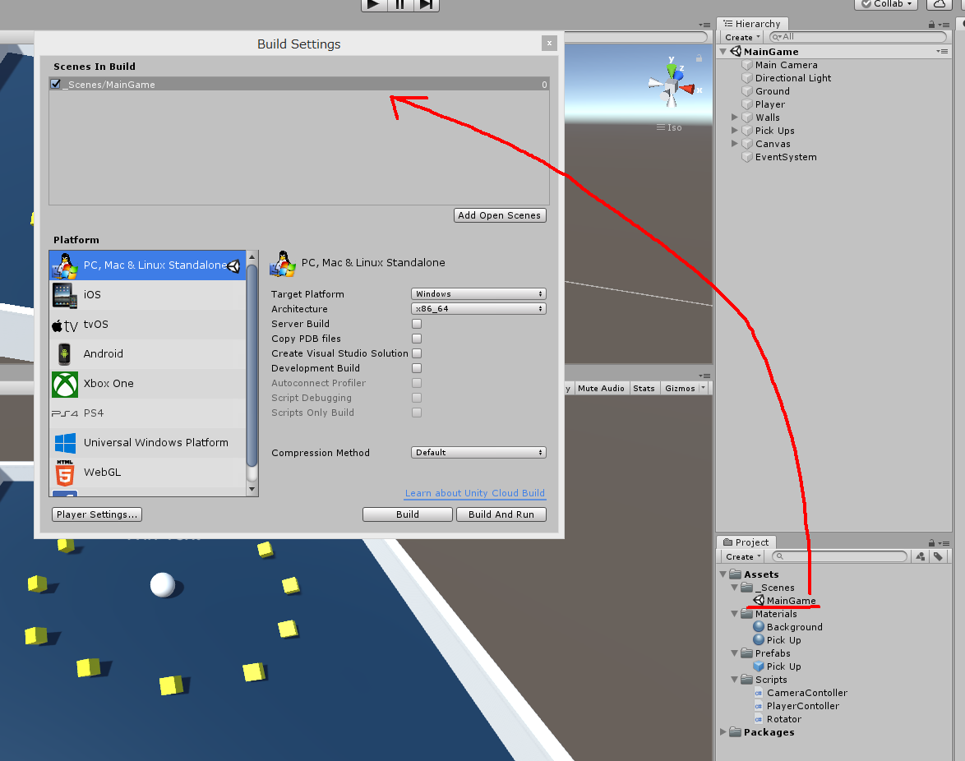The width and height of the screenshot is (965, 761).
Task: Click the Pause button in the toolbar
Action: (x=400, y=4)
